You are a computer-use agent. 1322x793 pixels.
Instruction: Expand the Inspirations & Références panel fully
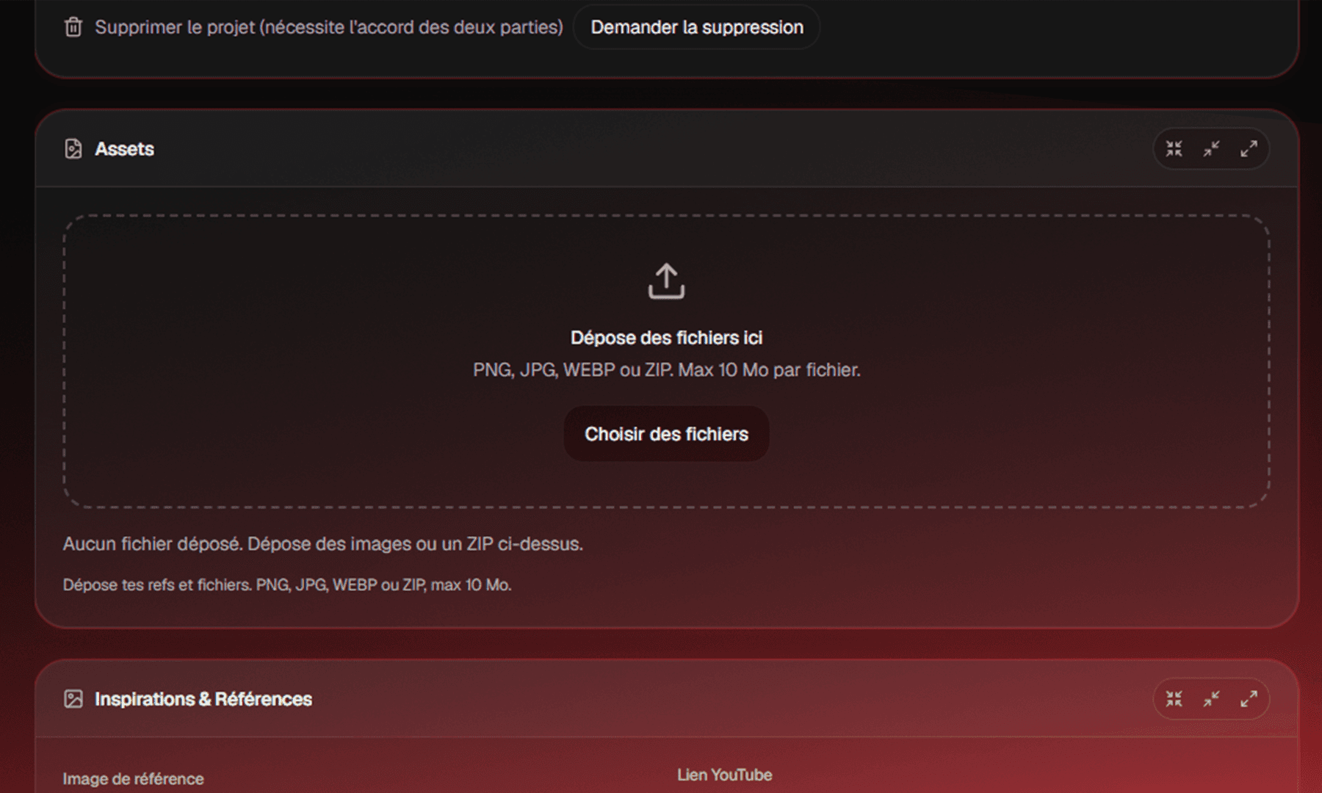(1249, 699)
